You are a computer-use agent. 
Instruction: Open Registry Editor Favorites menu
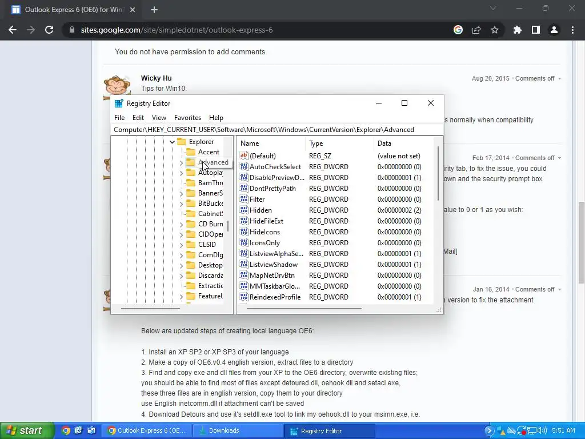[x=187, y=118]
